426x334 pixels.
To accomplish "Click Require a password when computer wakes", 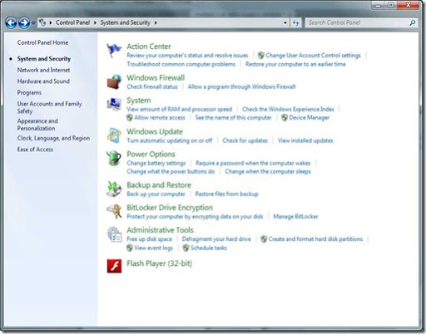I will click(x=253, y=163).
